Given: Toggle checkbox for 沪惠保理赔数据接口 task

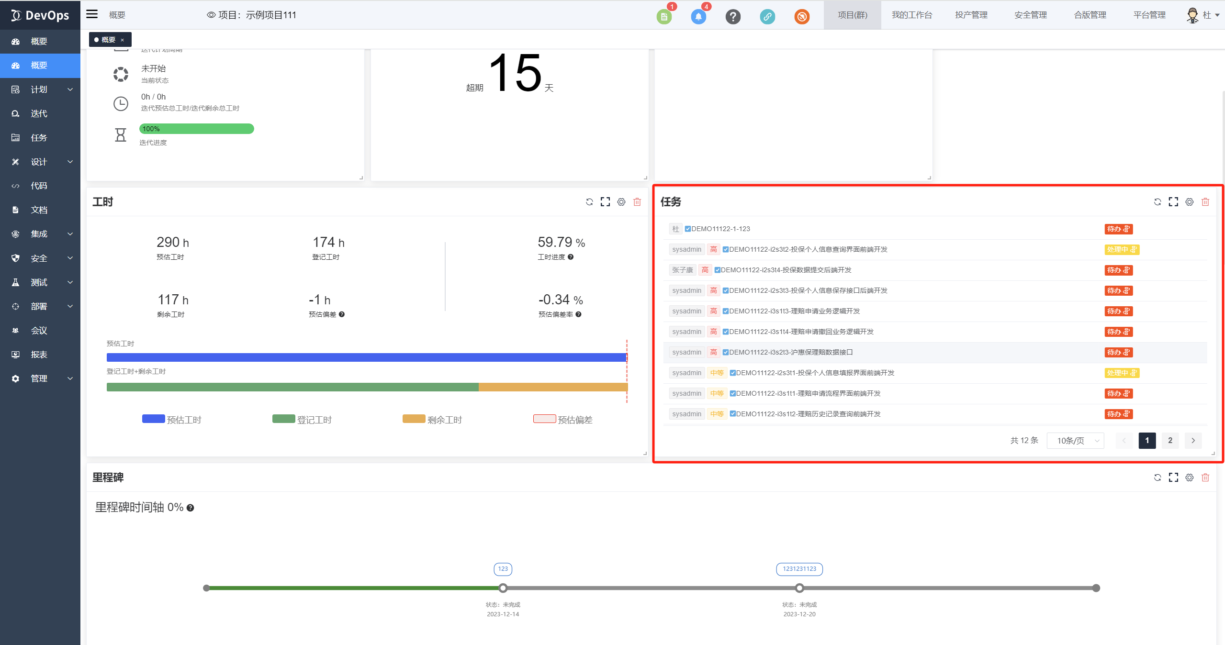Looking at the screenshot, I should click(725, 352).
